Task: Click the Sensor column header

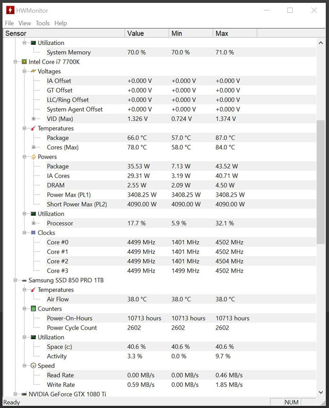Action: pyautogui.click(x=64, y=33)
